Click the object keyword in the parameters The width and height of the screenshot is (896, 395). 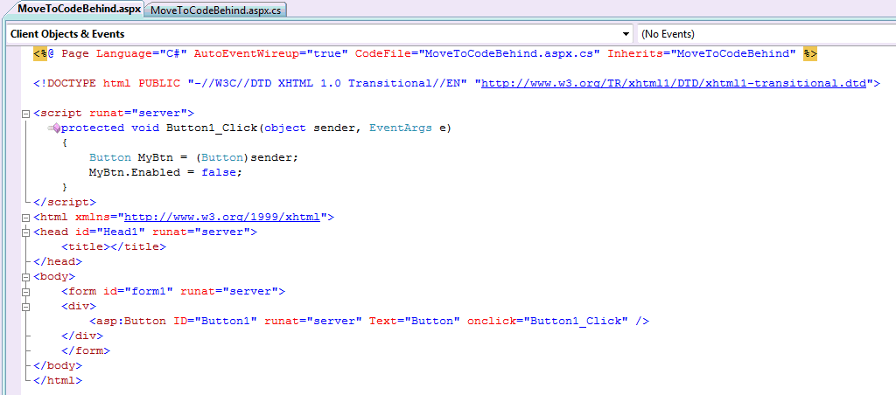(x=285, y=128)
